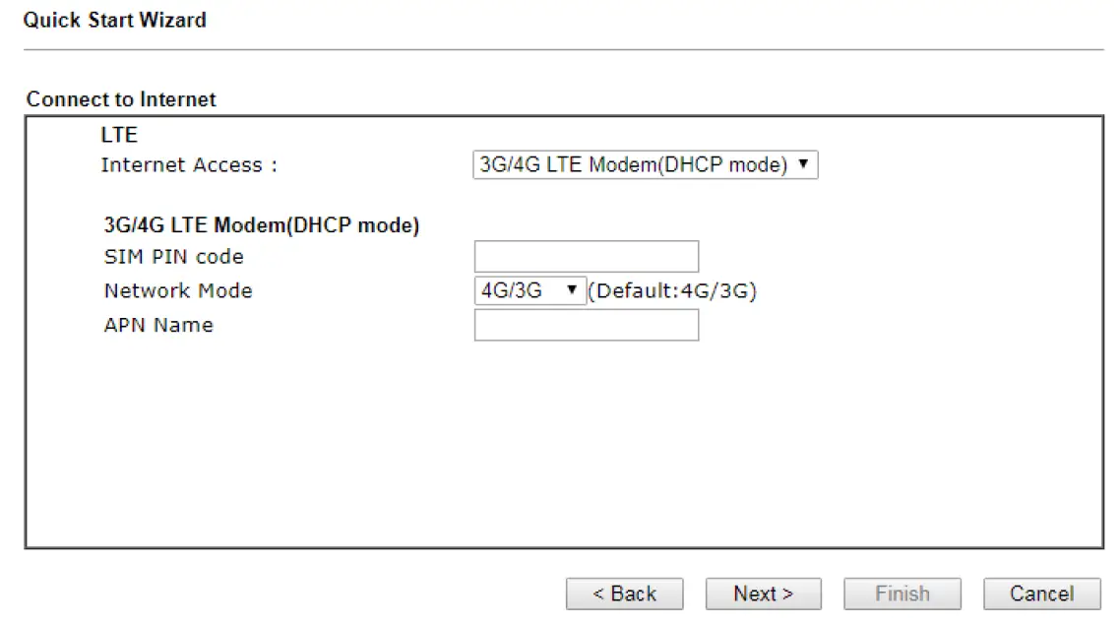1120x625 pixels.
Task: Click the LTE heading text
Action: (119, 135)
